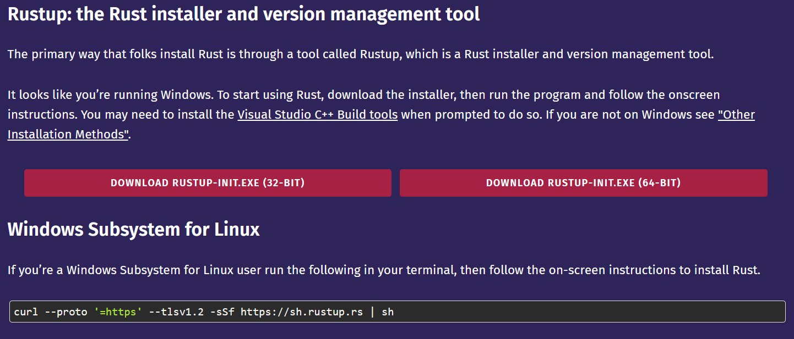Click the Rustup installer main heading
Image resolution: width=794 pixels, height=339 pixels.
(243, 14)
